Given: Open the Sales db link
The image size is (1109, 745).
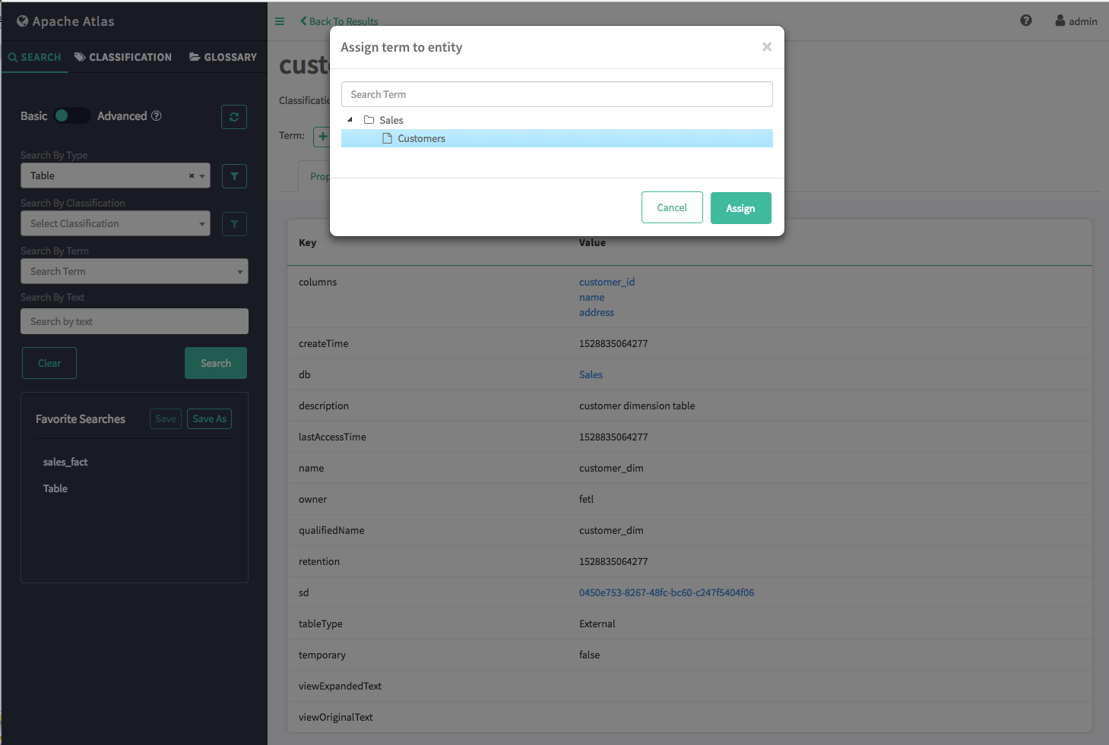Looking at the screenshot, I should click(x=591, y=374).
